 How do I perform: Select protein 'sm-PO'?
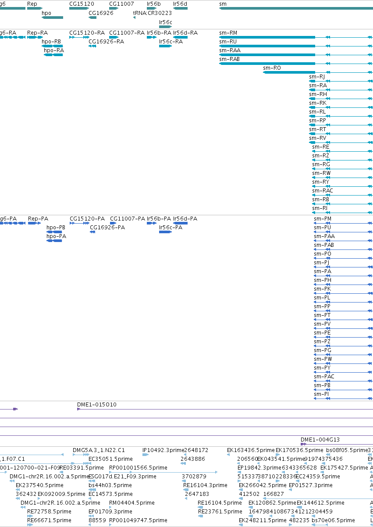tap(323, 254)
